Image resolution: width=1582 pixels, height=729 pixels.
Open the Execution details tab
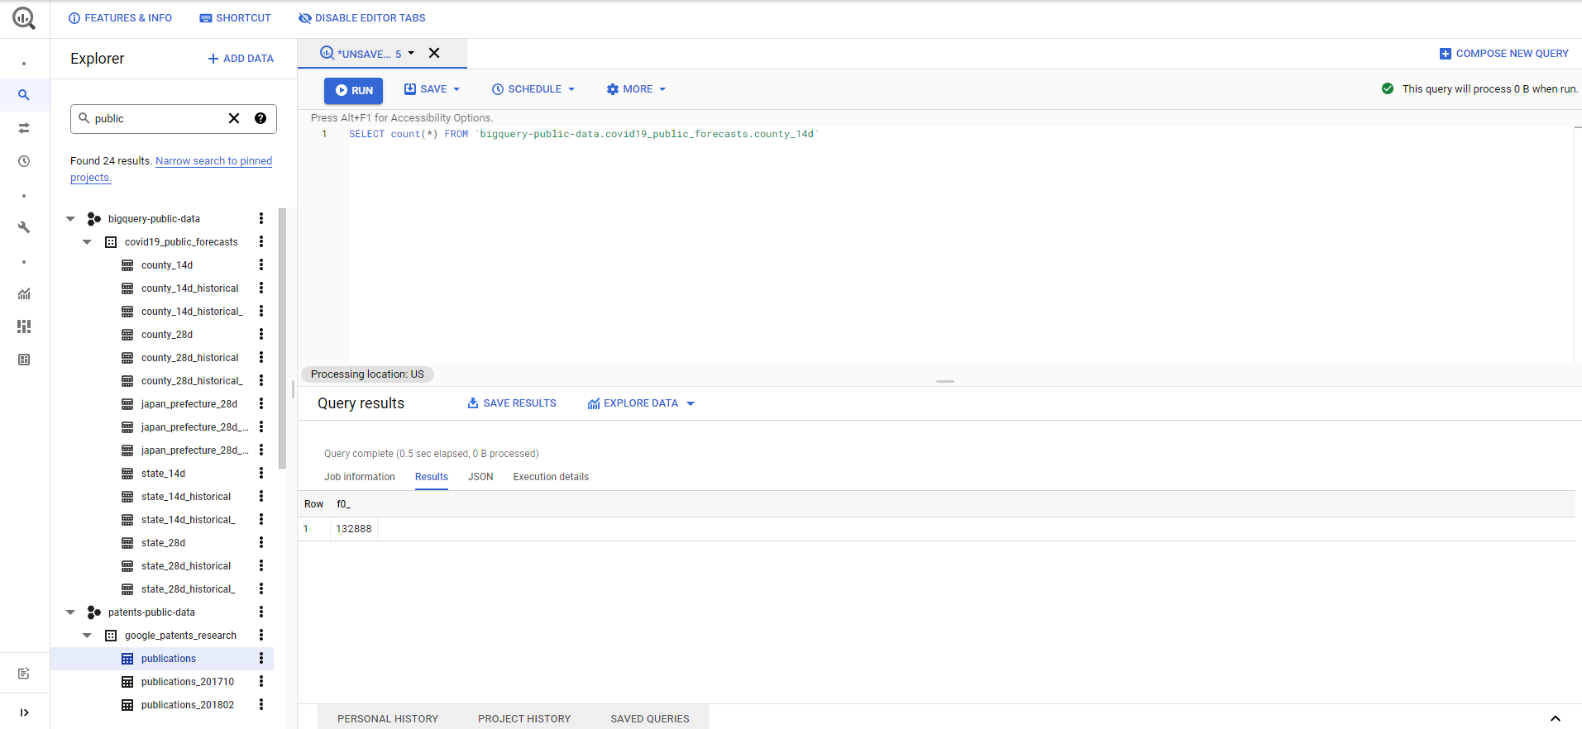(551, 477)
